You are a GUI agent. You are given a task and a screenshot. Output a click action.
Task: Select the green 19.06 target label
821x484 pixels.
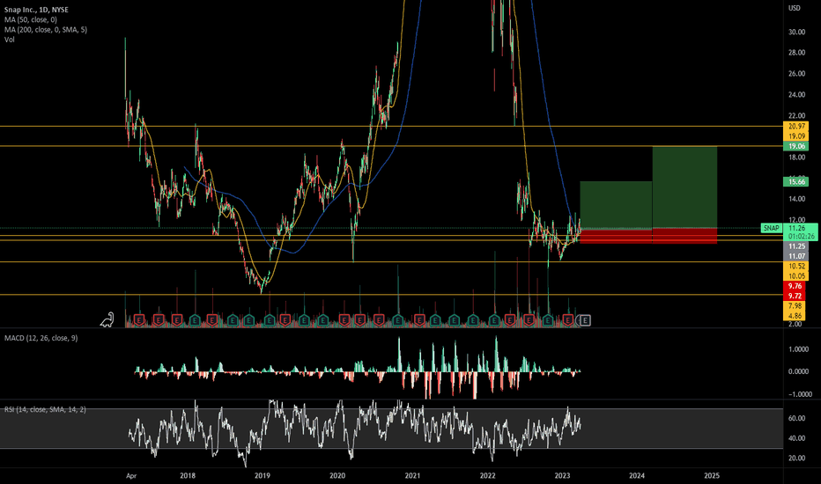tap(796, 146)
